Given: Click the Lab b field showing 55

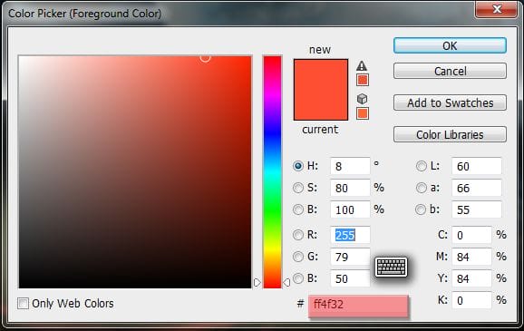Looking at the screenshot, I should (x=477, y=209).
